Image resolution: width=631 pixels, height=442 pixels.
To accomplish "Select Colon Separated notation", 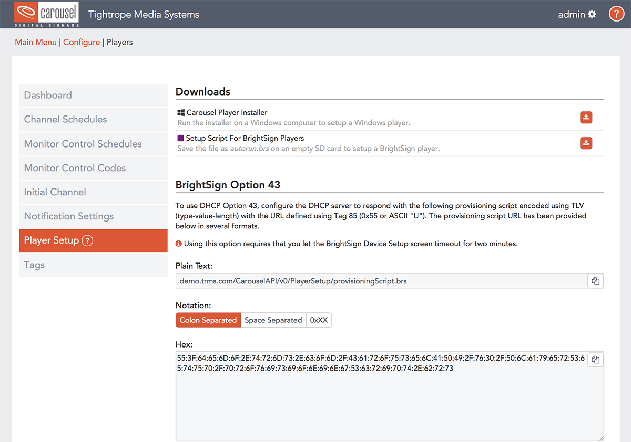I will click(x=208, y=320).
